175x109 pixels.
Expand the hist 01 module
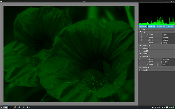click(x=140, y=29)
